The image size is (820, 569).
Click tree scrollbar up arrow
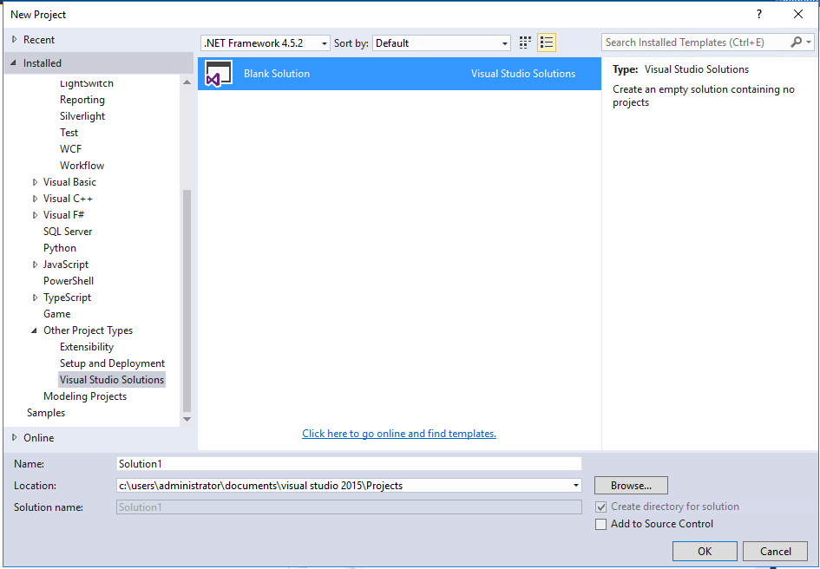coord(187,82)
